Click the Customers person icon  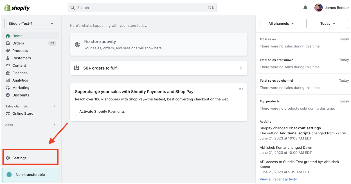point(8,58)
